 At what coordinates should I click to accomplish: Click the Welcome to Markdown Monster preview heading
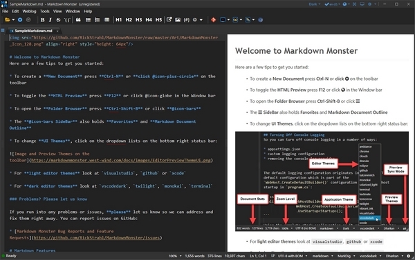point(296,50)
